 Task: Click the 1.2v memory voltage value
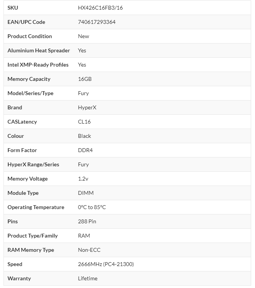coord(84,179)
